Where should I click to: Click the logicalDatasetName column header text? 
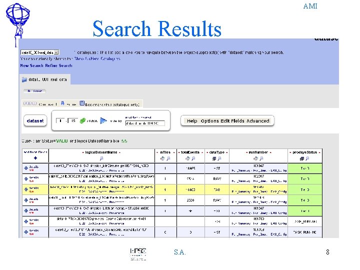[x=101, y=152]
